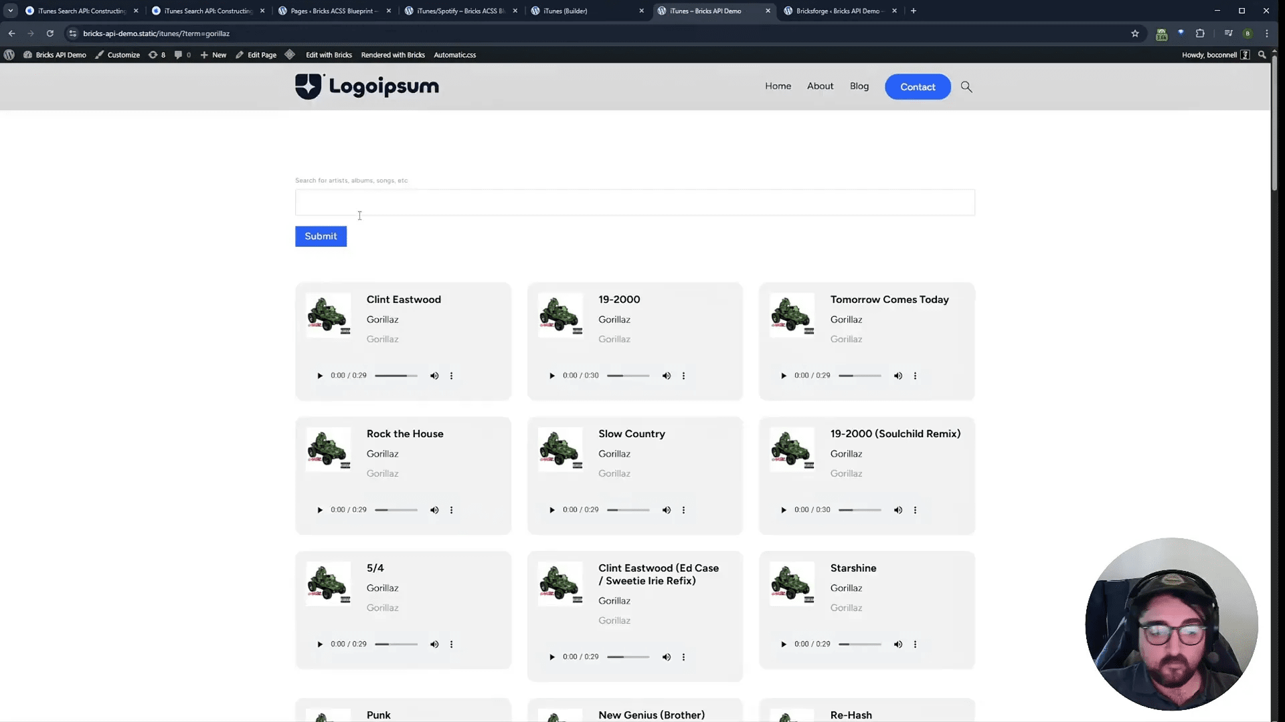Open the browser extensions puzzle icon

pyautogui.click(x=1200, y=33)
